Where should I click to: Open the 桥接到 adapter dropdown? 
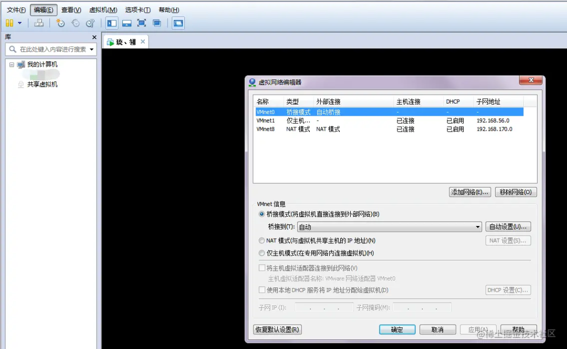point(477,227)
